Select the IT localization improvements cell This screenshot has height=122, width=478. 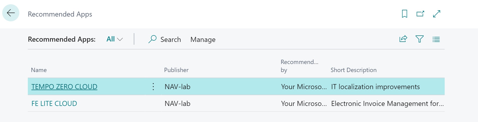[x=375, y=87]
